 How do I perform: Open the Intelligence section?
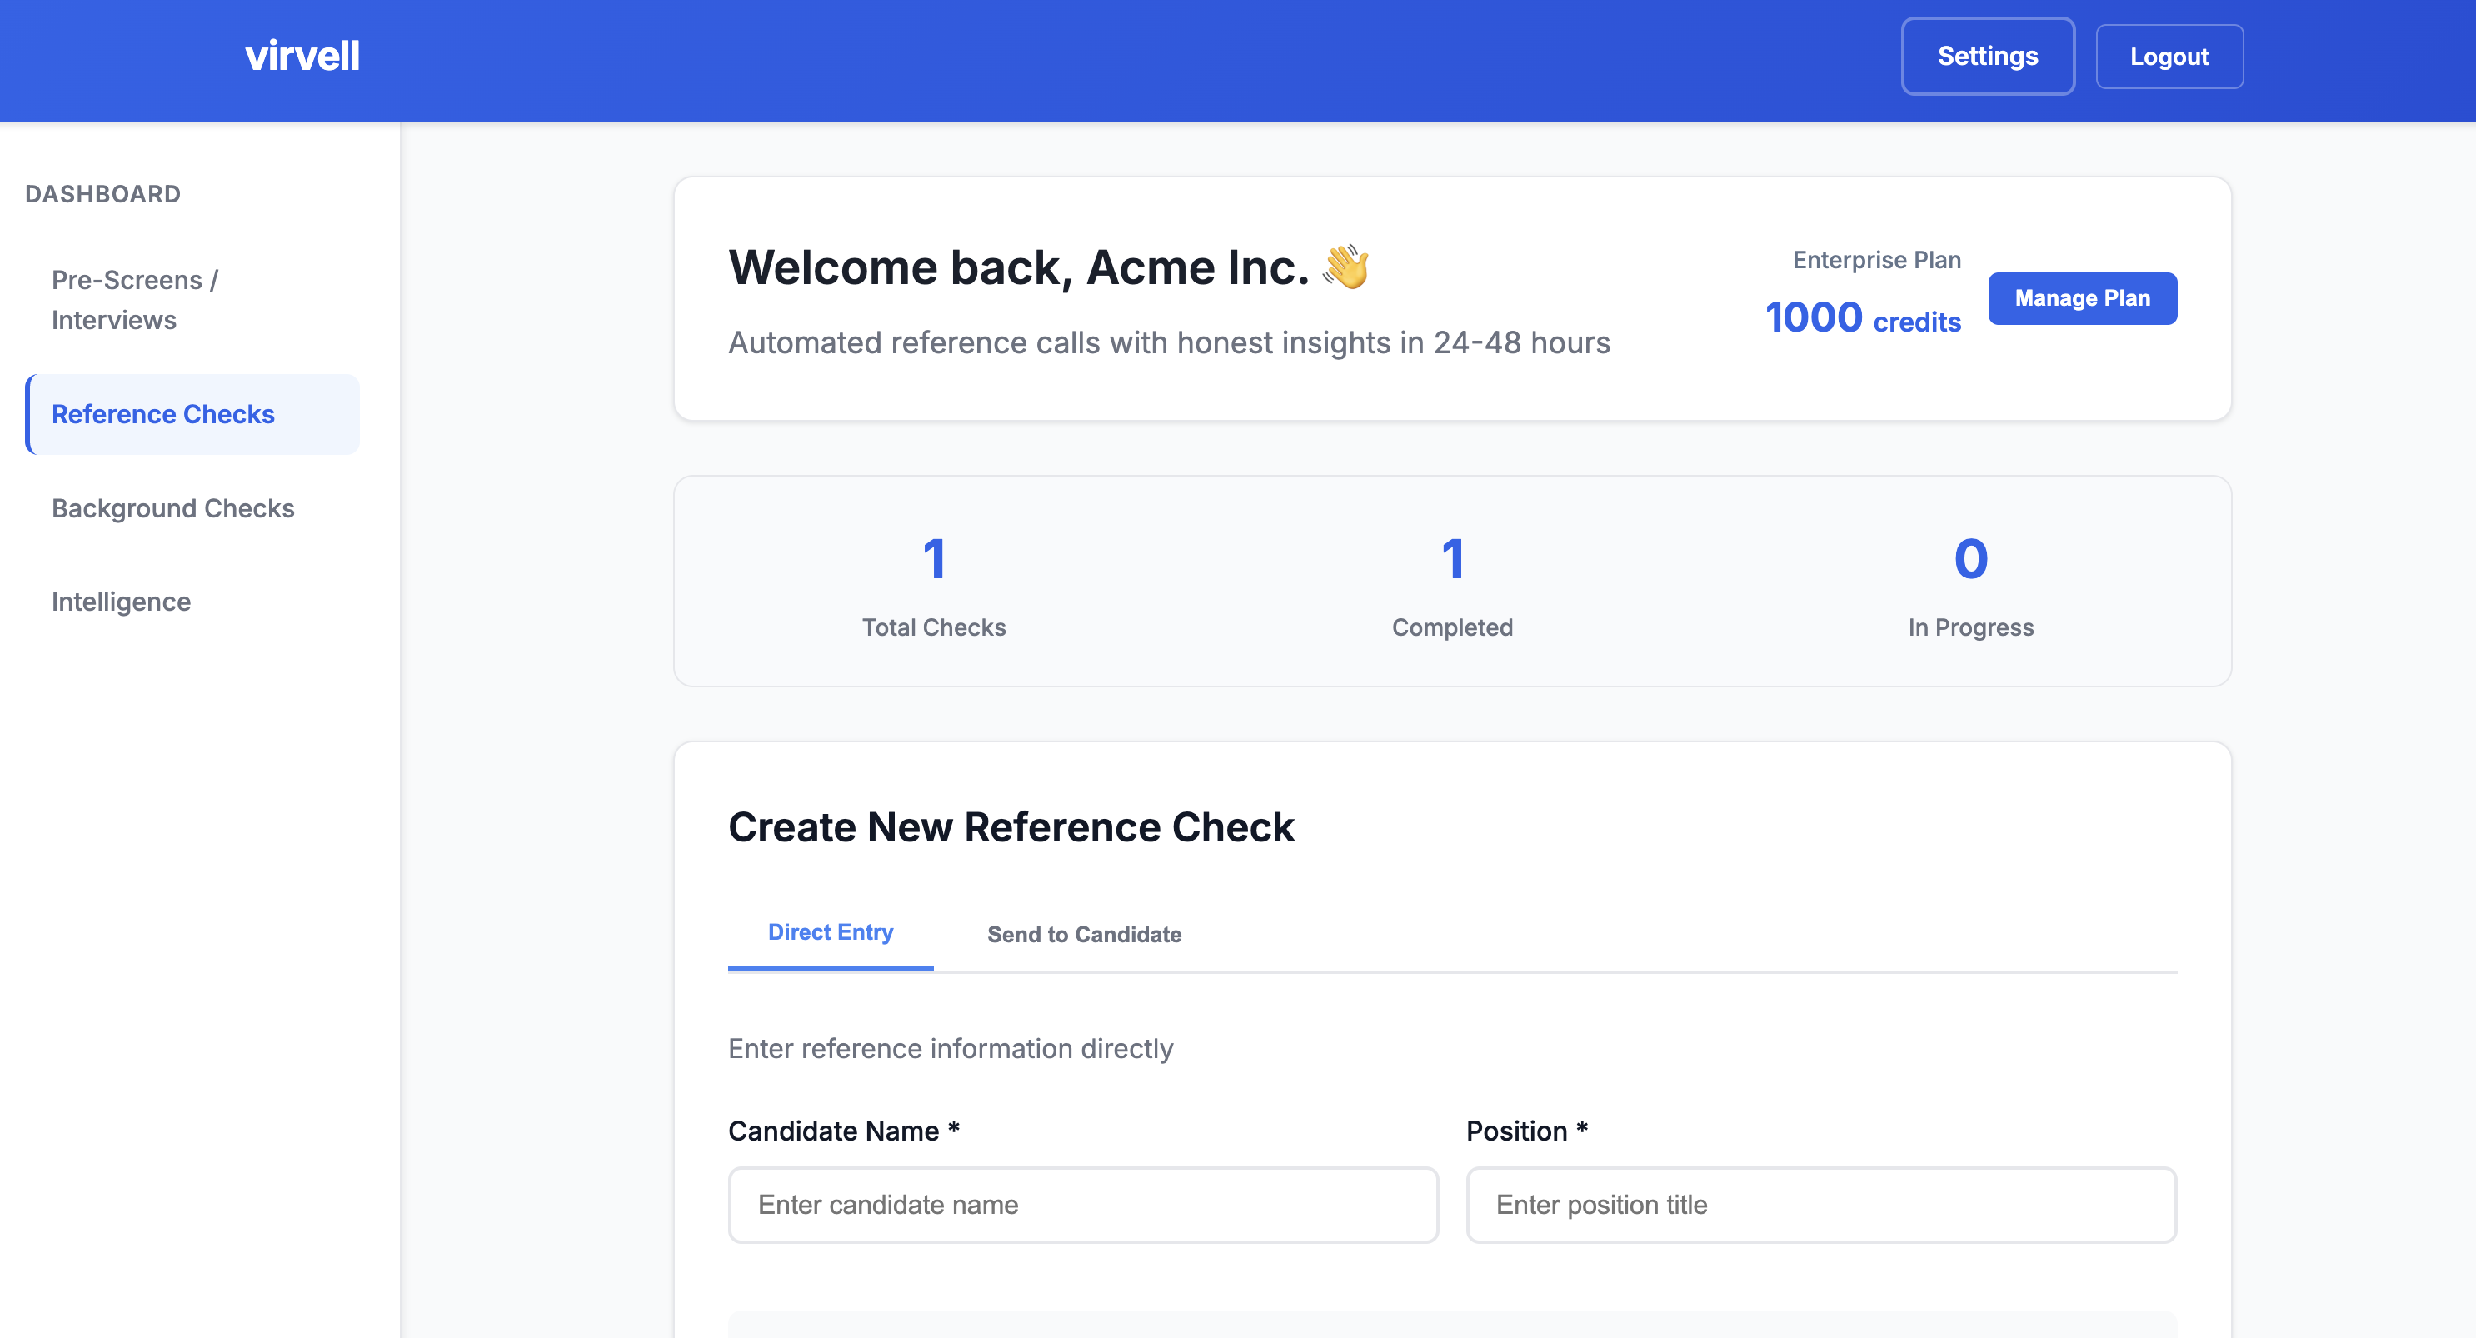tap(121, 601)
